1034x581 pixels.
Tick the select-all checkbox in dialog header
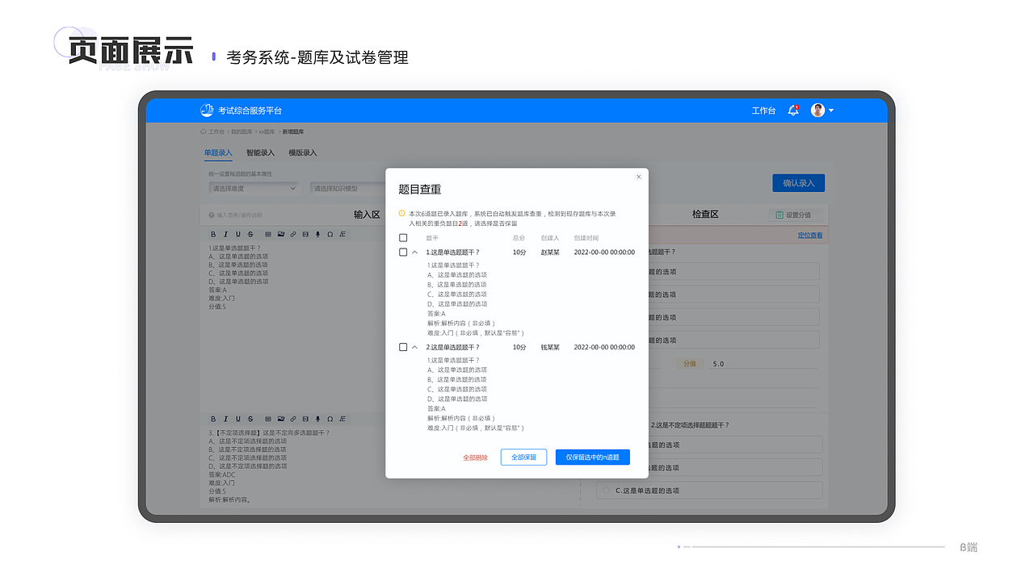click(x=403, y=238)
